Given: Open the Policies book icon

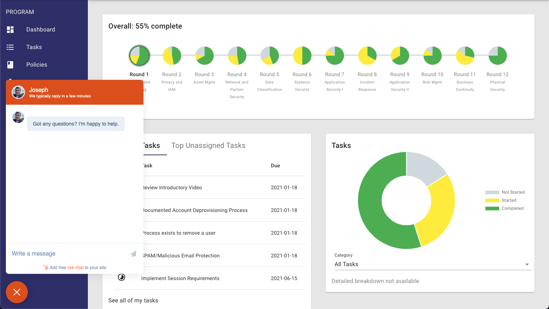Looking at the screenshot, I should (x=10, y=65).
